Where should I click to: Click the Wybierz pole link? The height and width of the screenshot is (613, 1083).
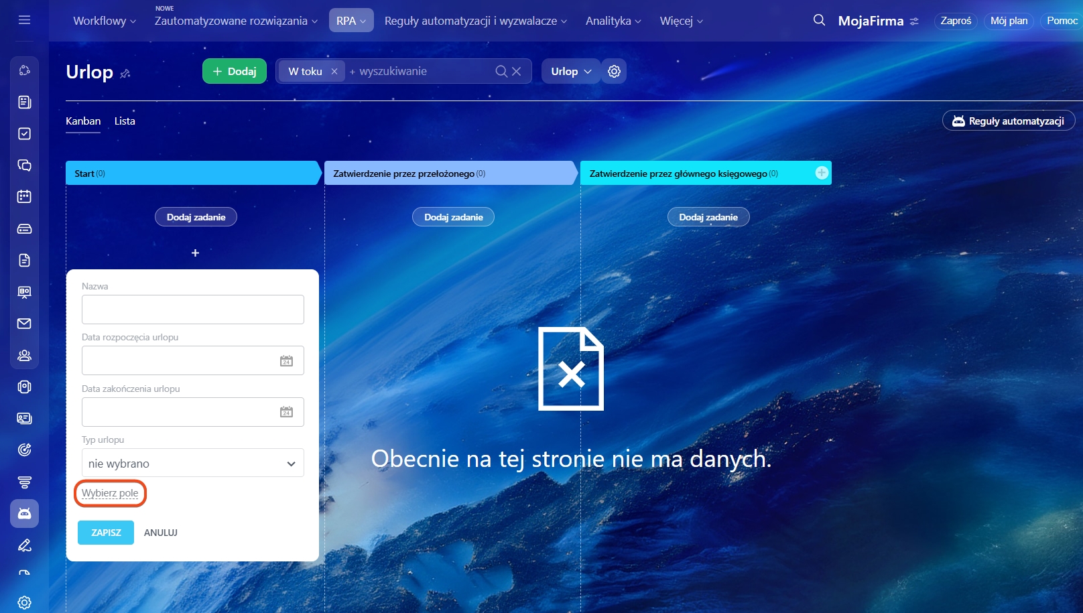click(x=110, y=493)
